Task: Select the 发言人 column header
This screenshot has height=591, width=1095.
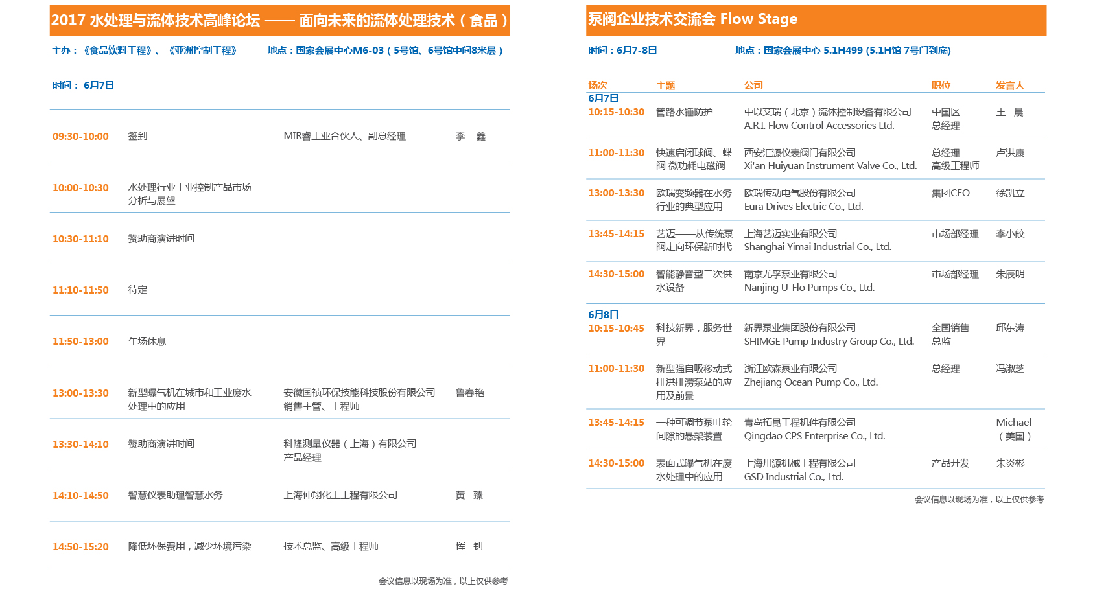Action: coord(1009,86)
